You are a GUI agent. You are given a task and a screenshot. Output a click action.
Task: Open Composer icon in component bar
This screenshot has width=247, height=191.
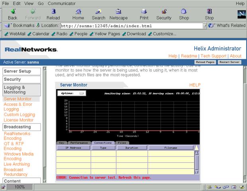click(x=242, y=187)
